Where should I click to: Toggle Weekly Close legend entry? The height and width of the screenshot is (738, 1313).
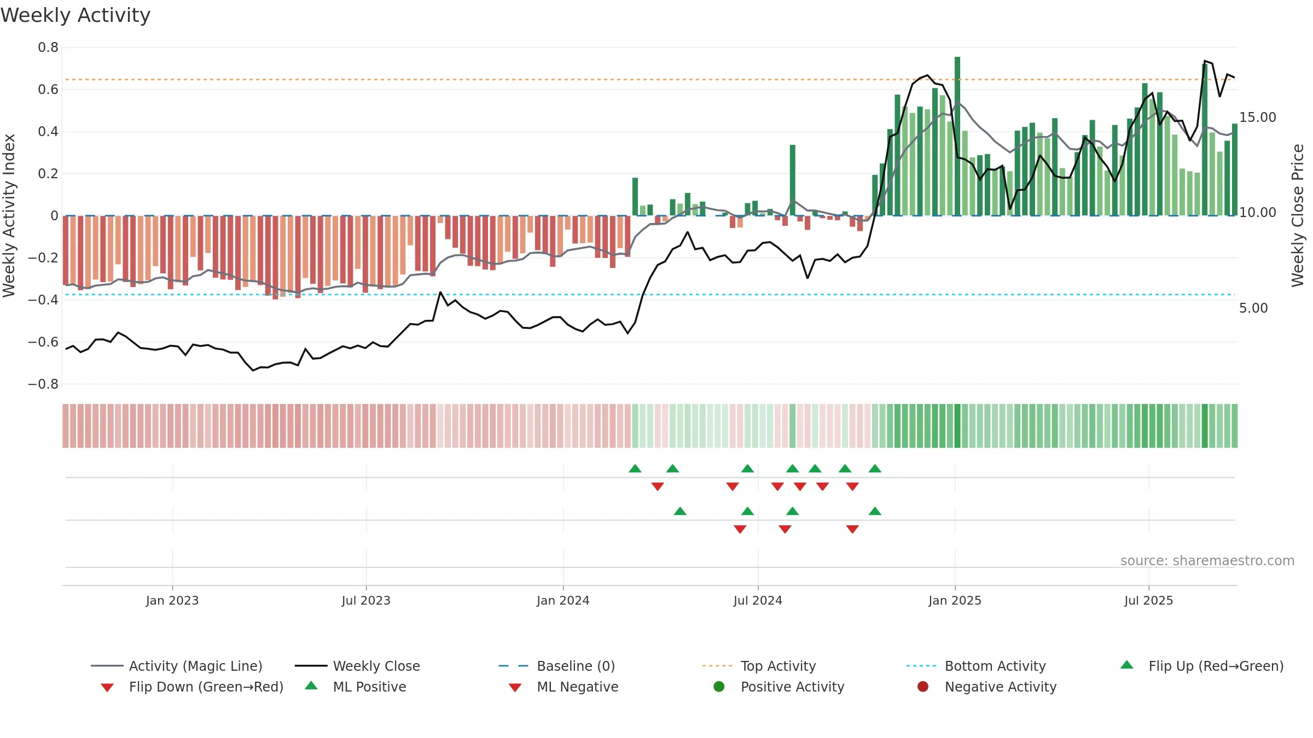pyautogui.click(x=357, y=666)
